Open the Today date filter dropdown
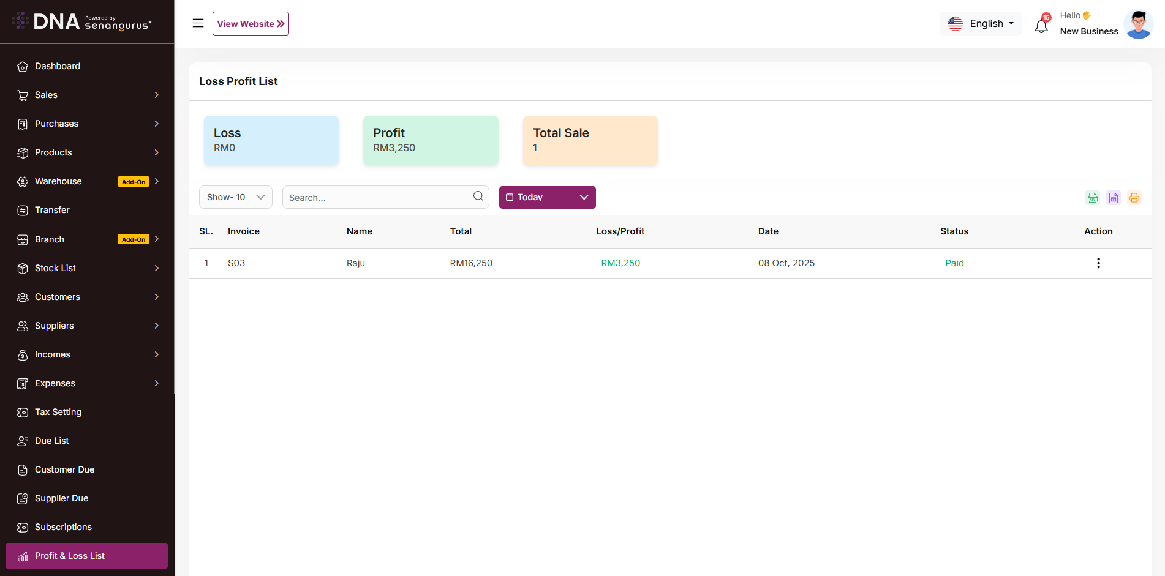This screenshot has width=1165, height=576. click(547, 197)
